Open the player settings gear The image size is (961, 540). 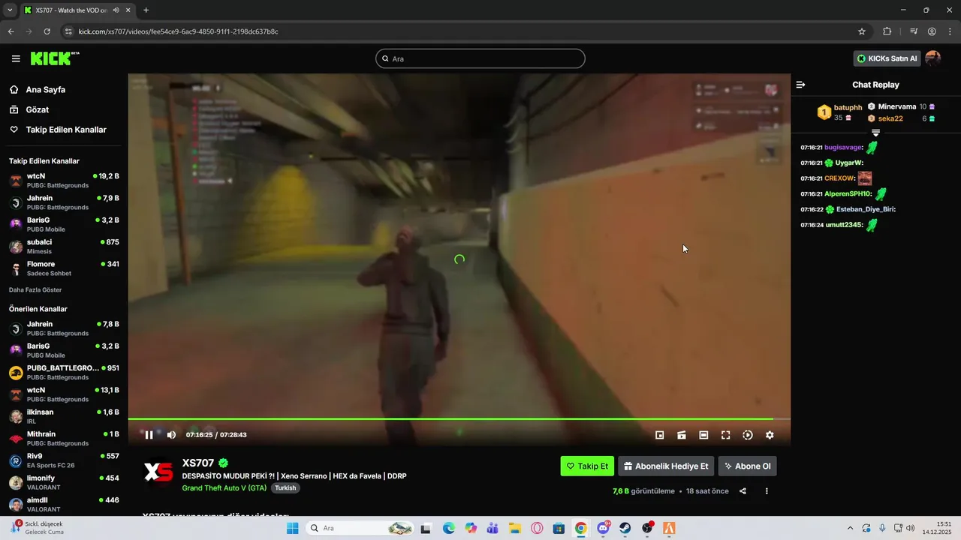point(770,435)
